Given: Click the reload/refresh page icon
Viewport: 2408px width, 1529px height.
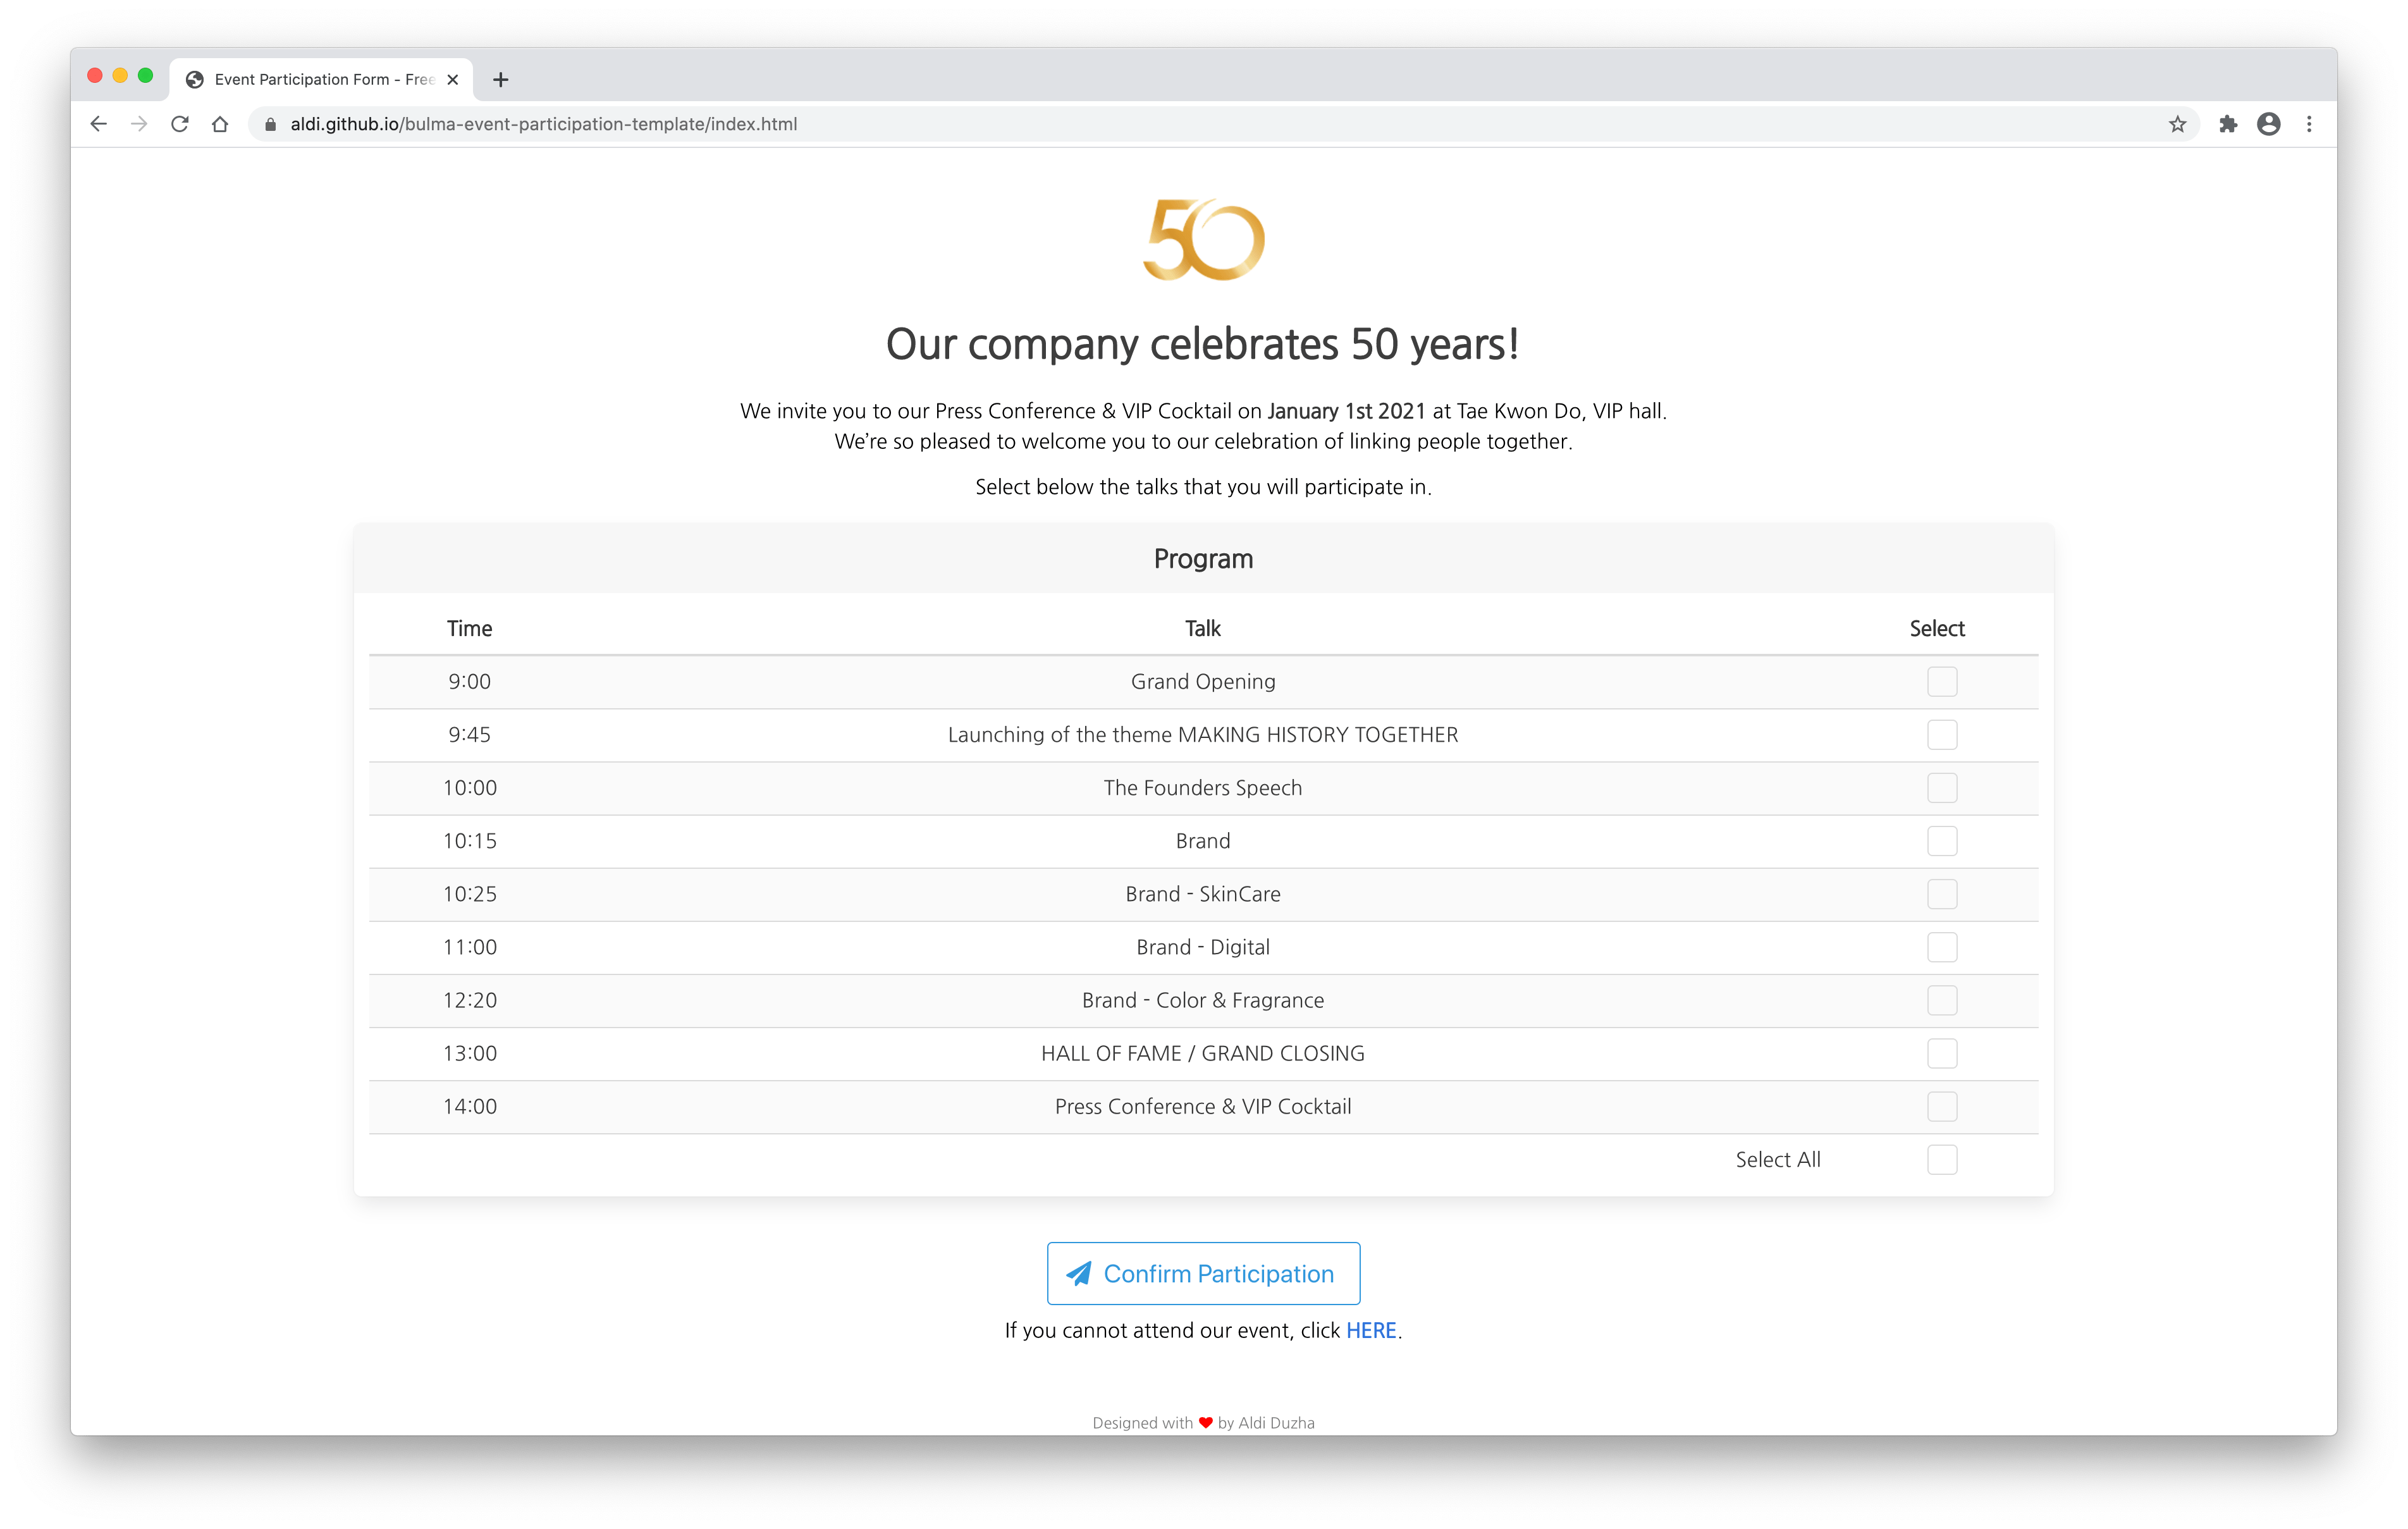Looking at the screenshot, I should point(181,123).
